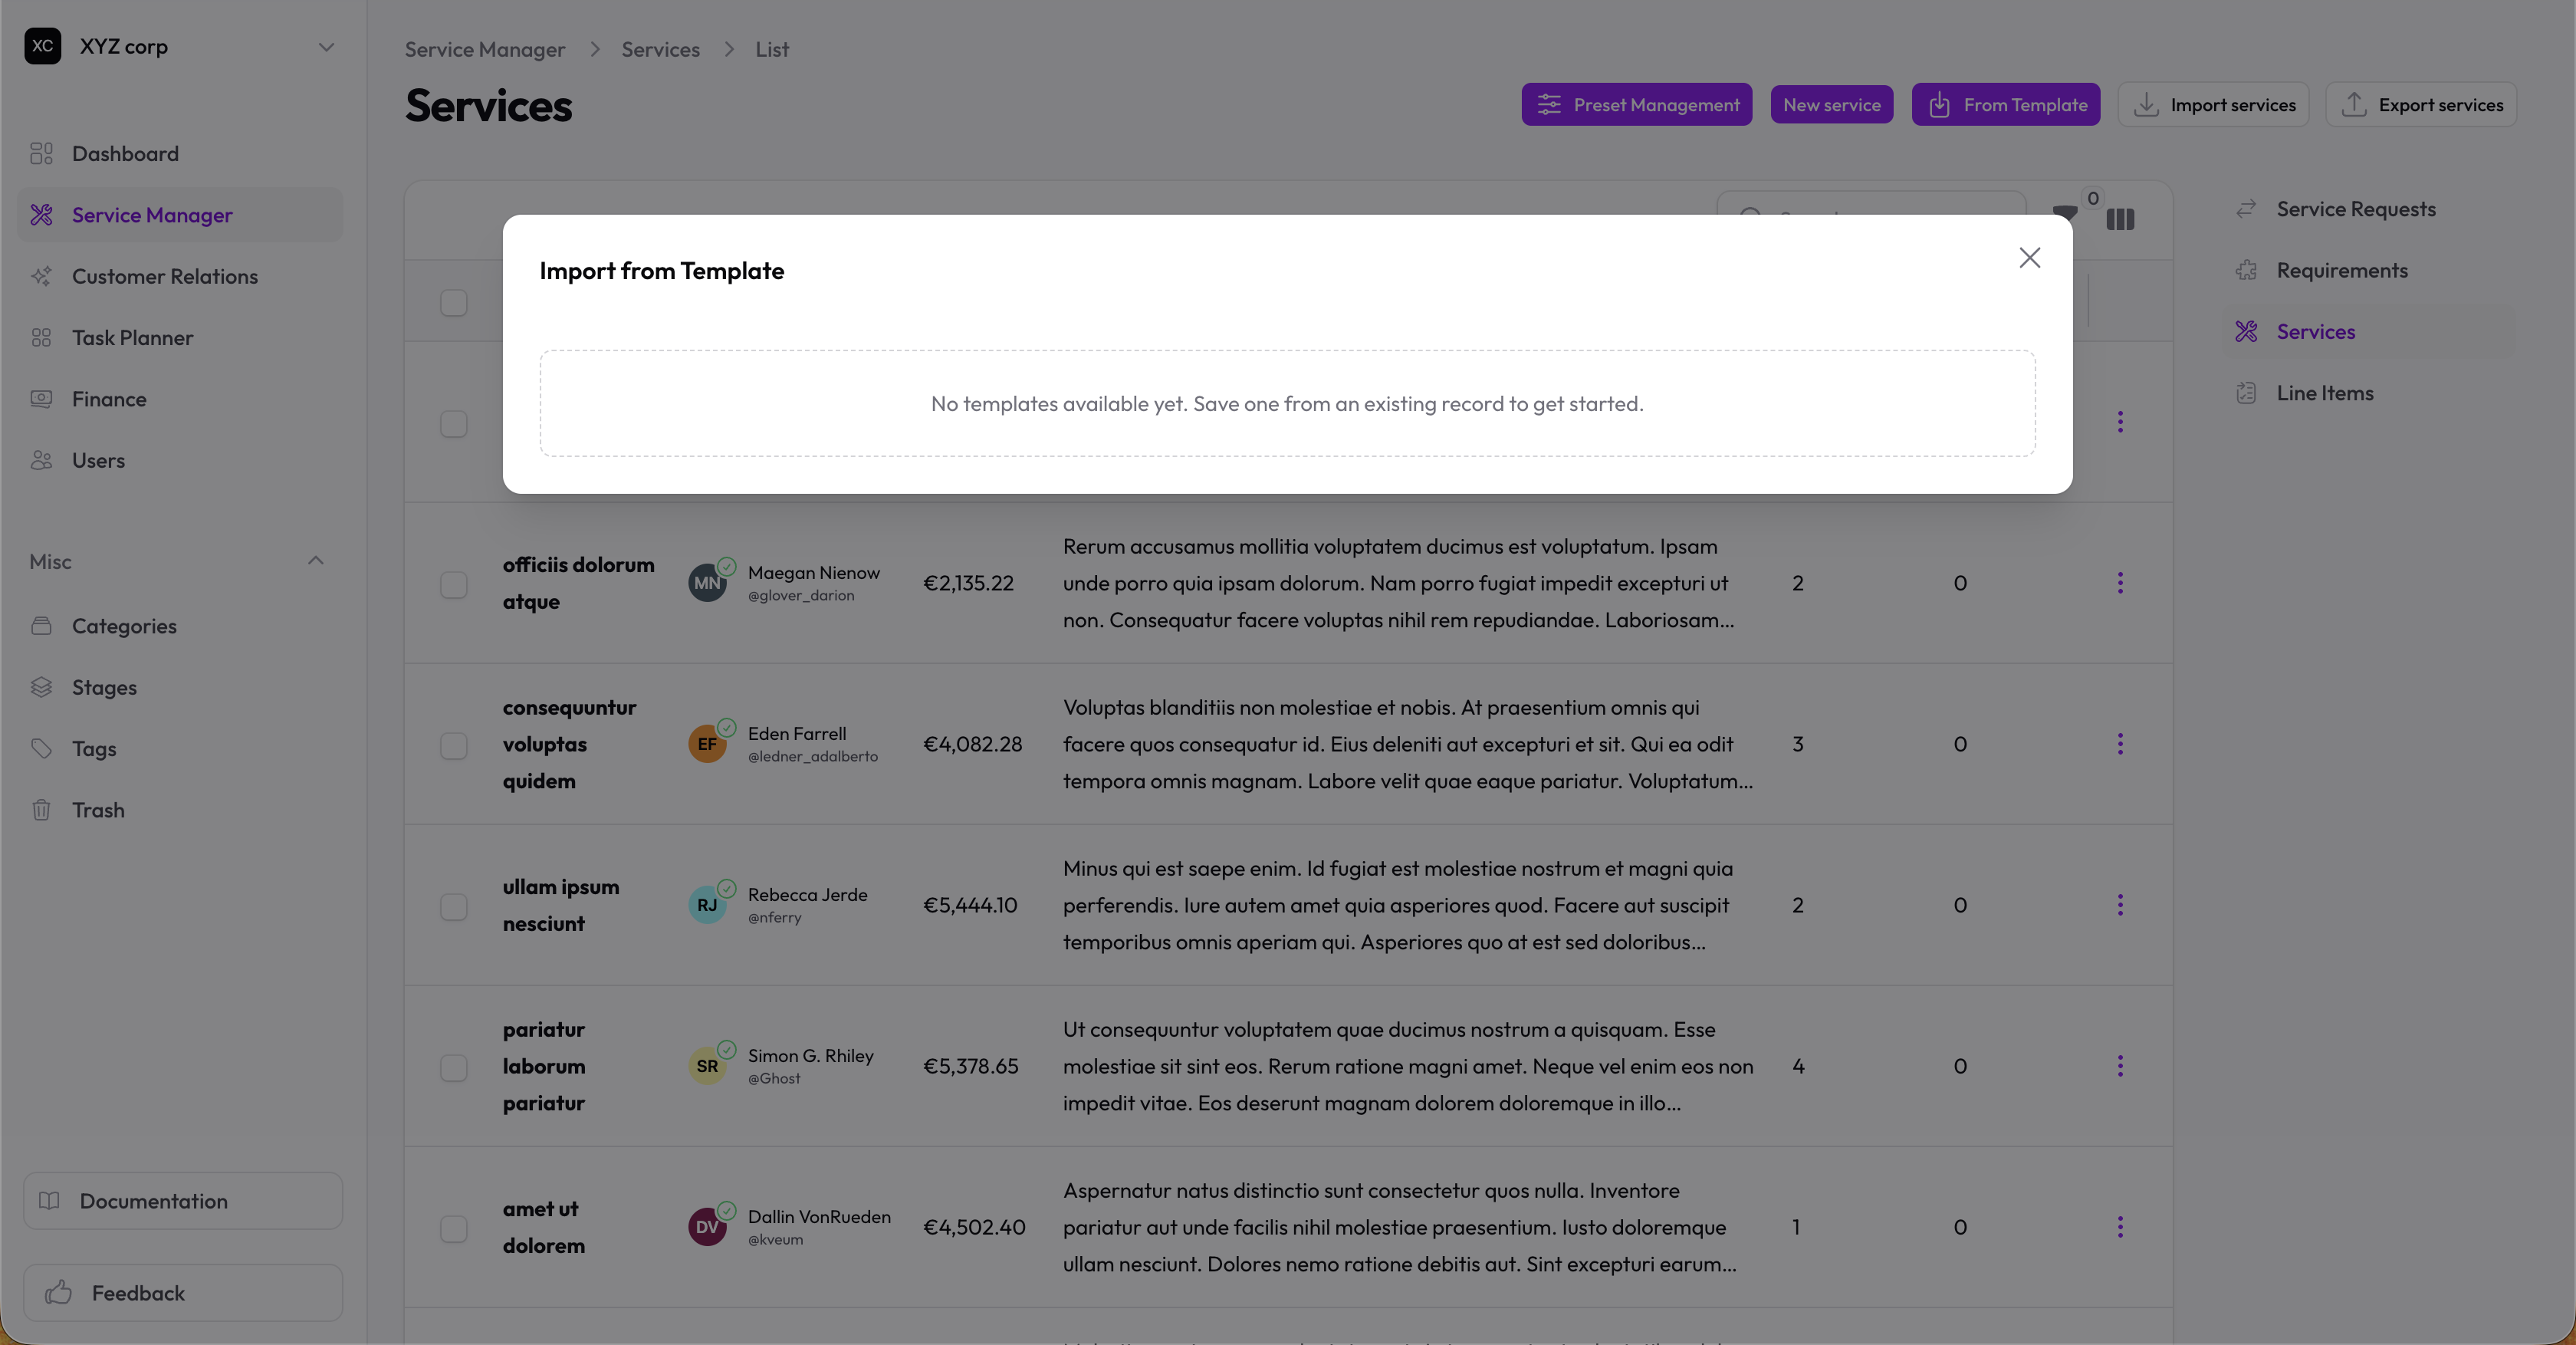Click Eden Farrell's EF avatar
This screenshot has width=2576, height=1345.
click(x=707, y=744)
